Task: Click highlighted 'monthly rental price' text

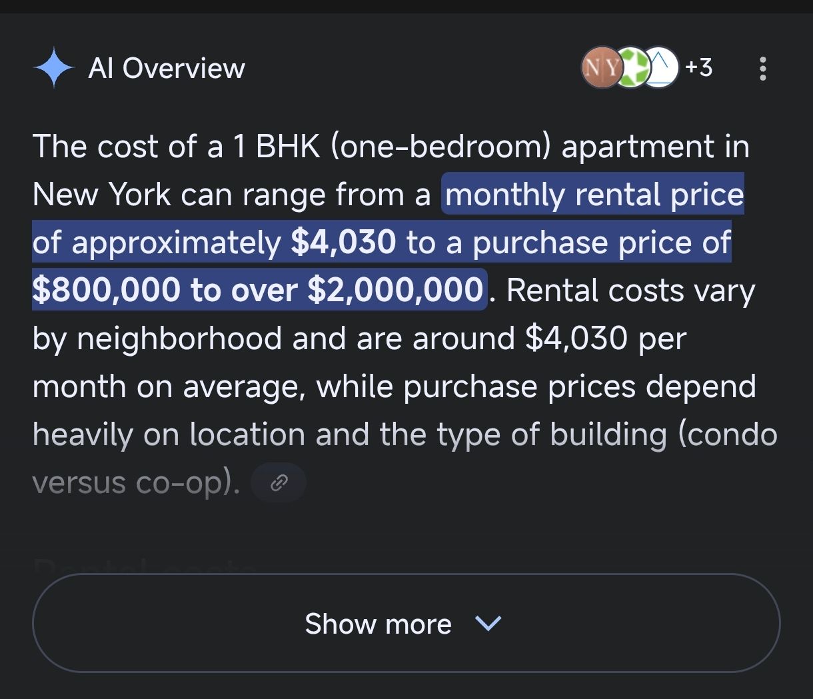Action: click(594, 195)
